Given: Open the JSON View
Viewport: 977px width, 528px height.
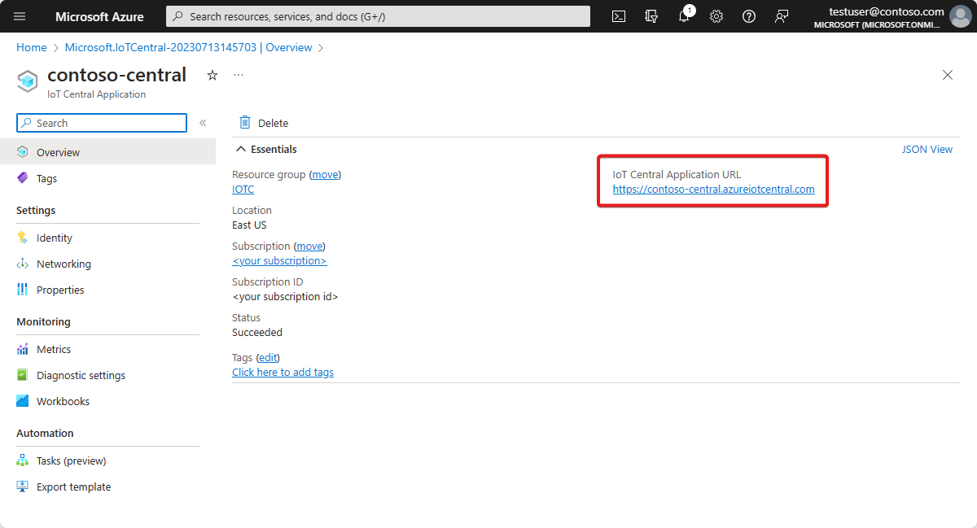Looking at the screenshot, I should 927,149.
